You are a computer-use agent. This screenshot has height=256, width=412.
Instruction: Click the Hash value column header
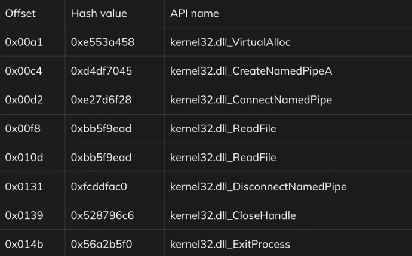point(99,13)
